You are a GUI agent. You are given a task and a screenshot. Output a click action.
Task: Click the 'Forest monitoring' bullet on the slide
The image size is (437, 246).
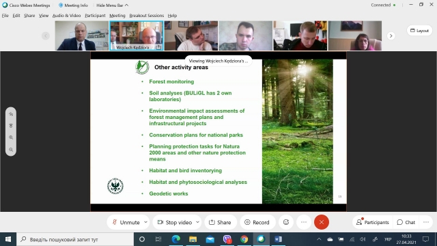pos(171,81)
